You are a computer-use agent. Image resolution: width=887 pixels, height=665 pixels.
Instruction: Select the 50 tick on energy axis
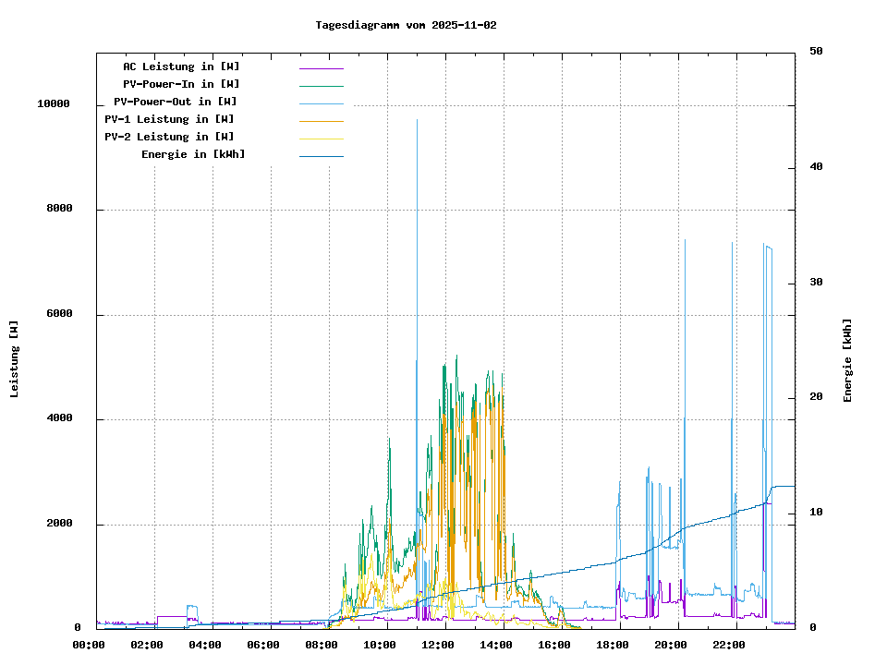tap(816, 52)
